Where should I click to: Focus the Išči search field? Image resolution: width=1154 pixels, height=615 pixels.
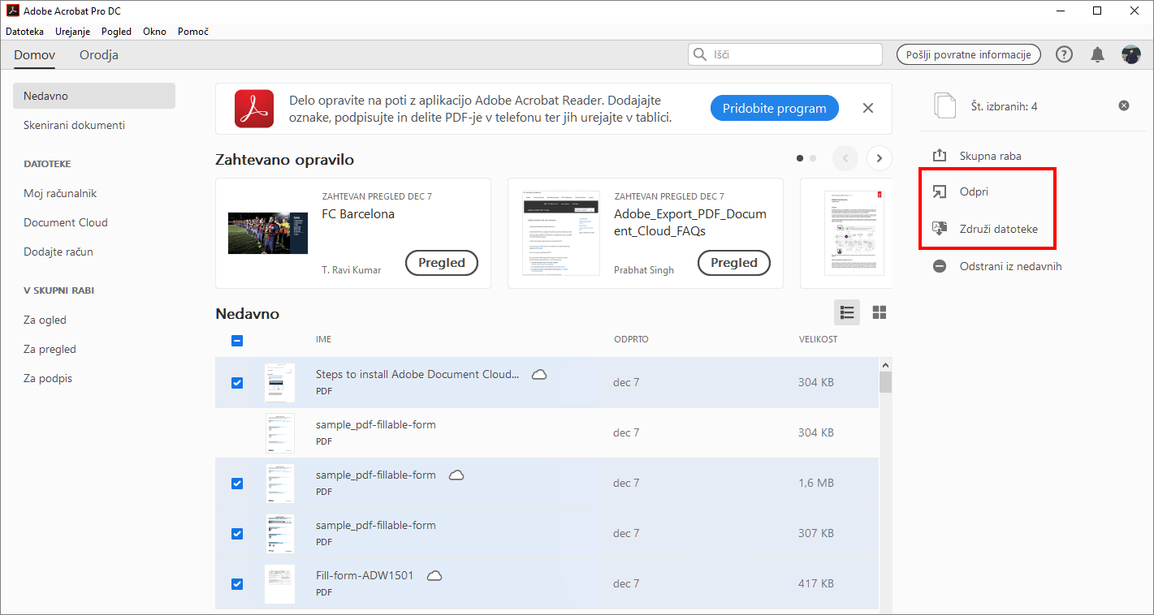pyautogui.click(x=784, y=54)
